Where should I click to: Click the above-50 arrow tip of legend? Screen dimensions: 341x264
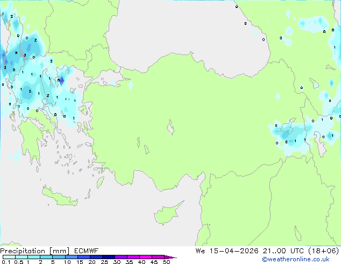coord(170,258)
